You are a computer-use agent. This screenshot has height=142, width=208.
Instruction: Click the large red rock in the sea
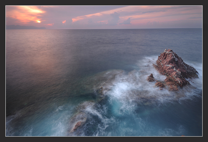[x=175, y=68]
